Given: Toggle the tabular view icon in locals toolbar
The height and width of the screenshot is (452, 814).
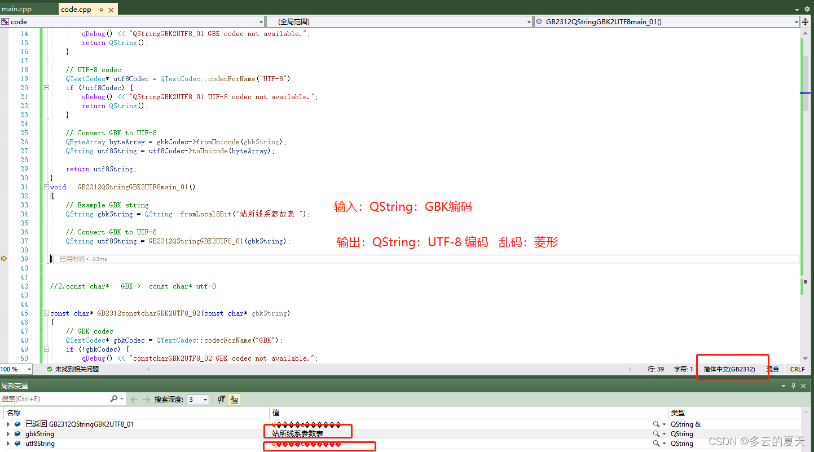Looking at the screenshot, I should [233, 399].
